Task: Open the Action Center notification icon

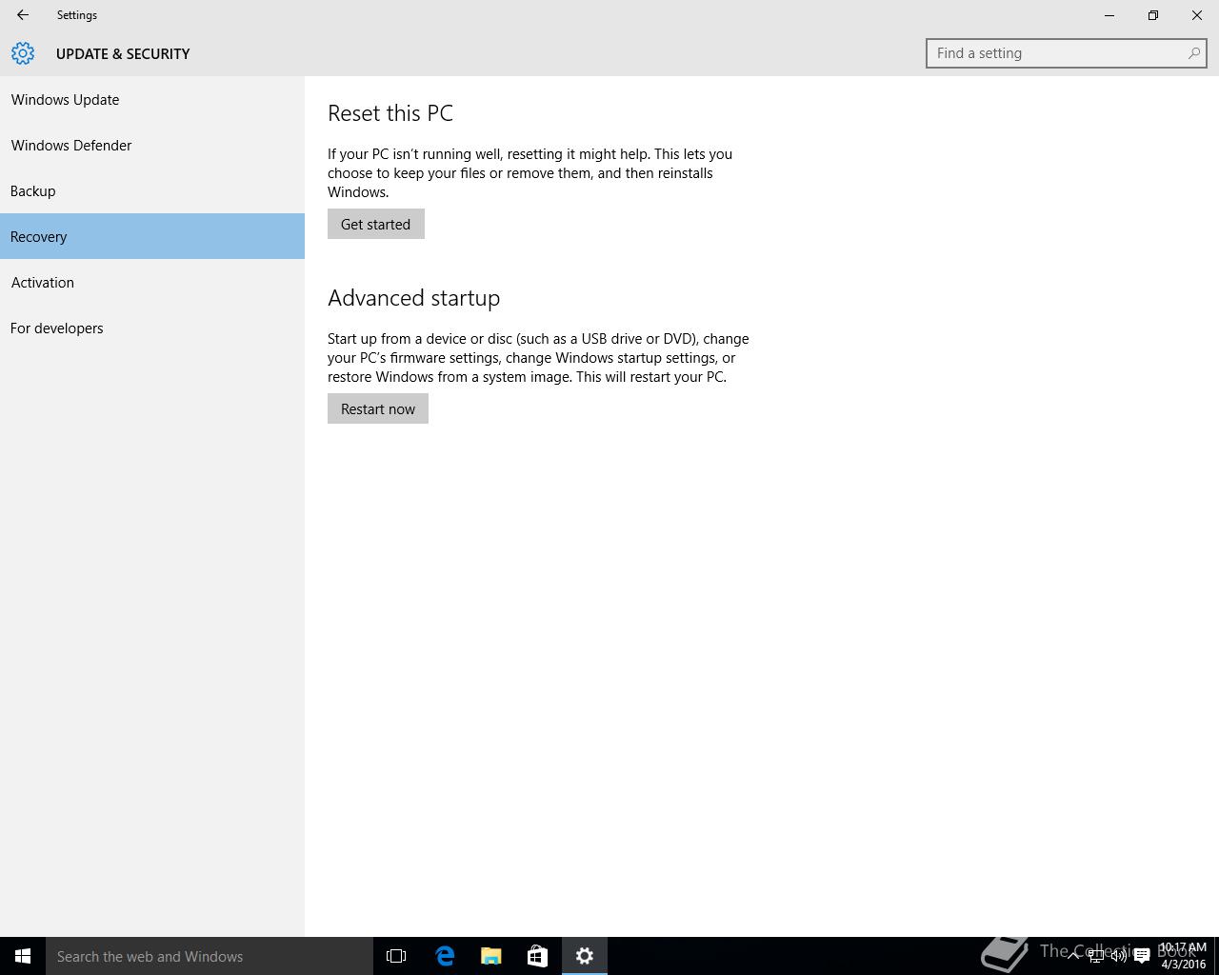Action: click(x=1142, y=956)
